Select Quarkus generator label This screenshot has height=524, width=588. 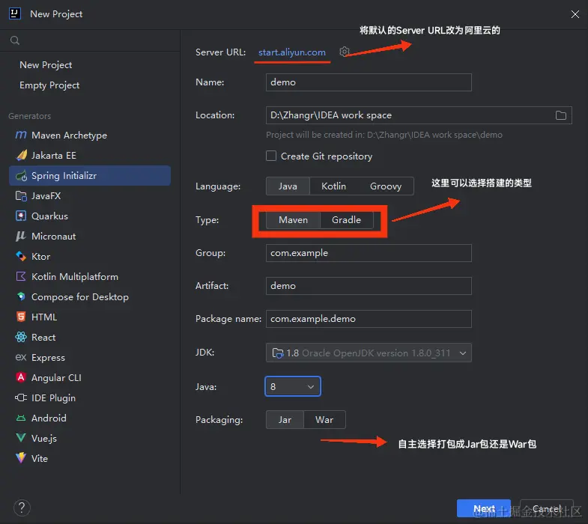click(x=50, y=216)
